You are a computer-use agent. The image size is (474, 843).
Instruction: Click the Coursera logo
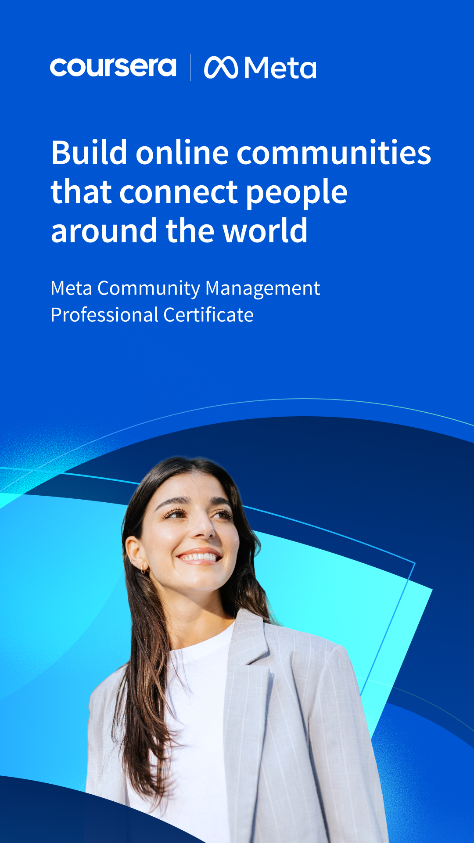pyautogui.click(x=113, y=67)
